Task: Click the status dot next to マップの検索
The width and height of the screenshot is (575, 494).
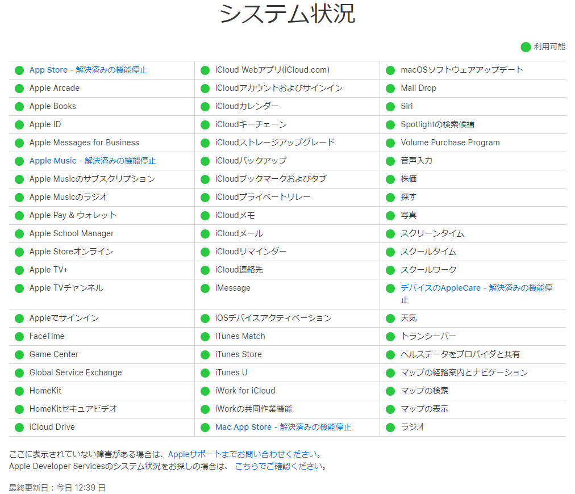Action: point(390,391)
